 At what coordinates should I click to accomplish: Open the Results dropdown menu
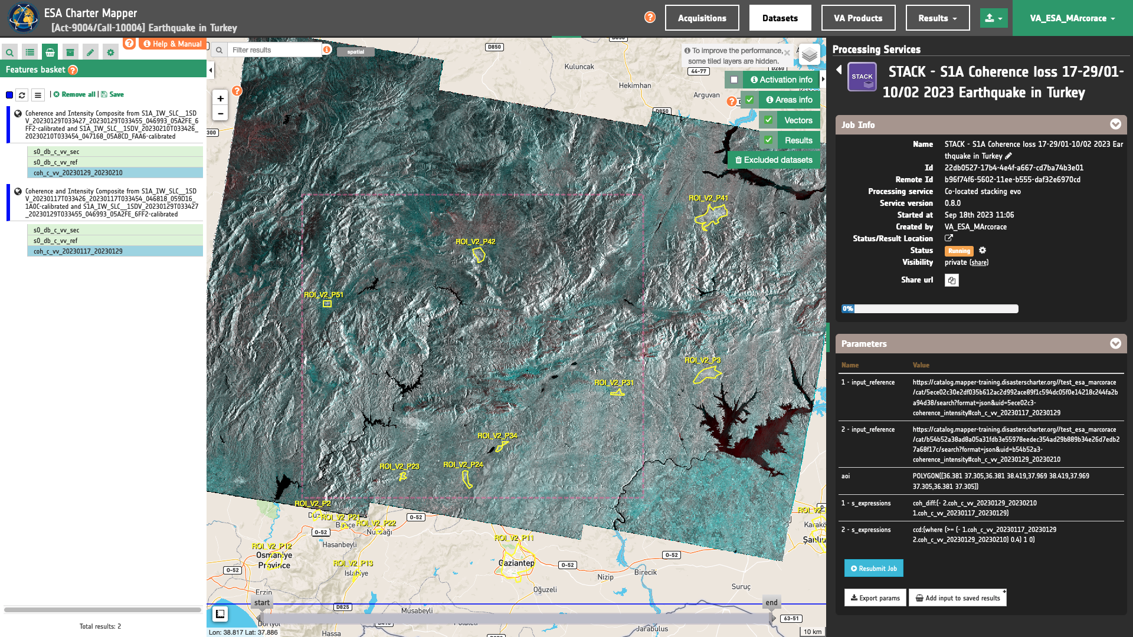pyautogui.click(x=938, y=18)
